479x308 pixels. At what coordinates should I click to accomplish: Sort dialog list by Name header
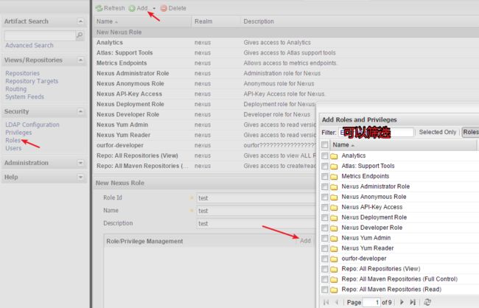pyautogui.click(x=403, y=145)
